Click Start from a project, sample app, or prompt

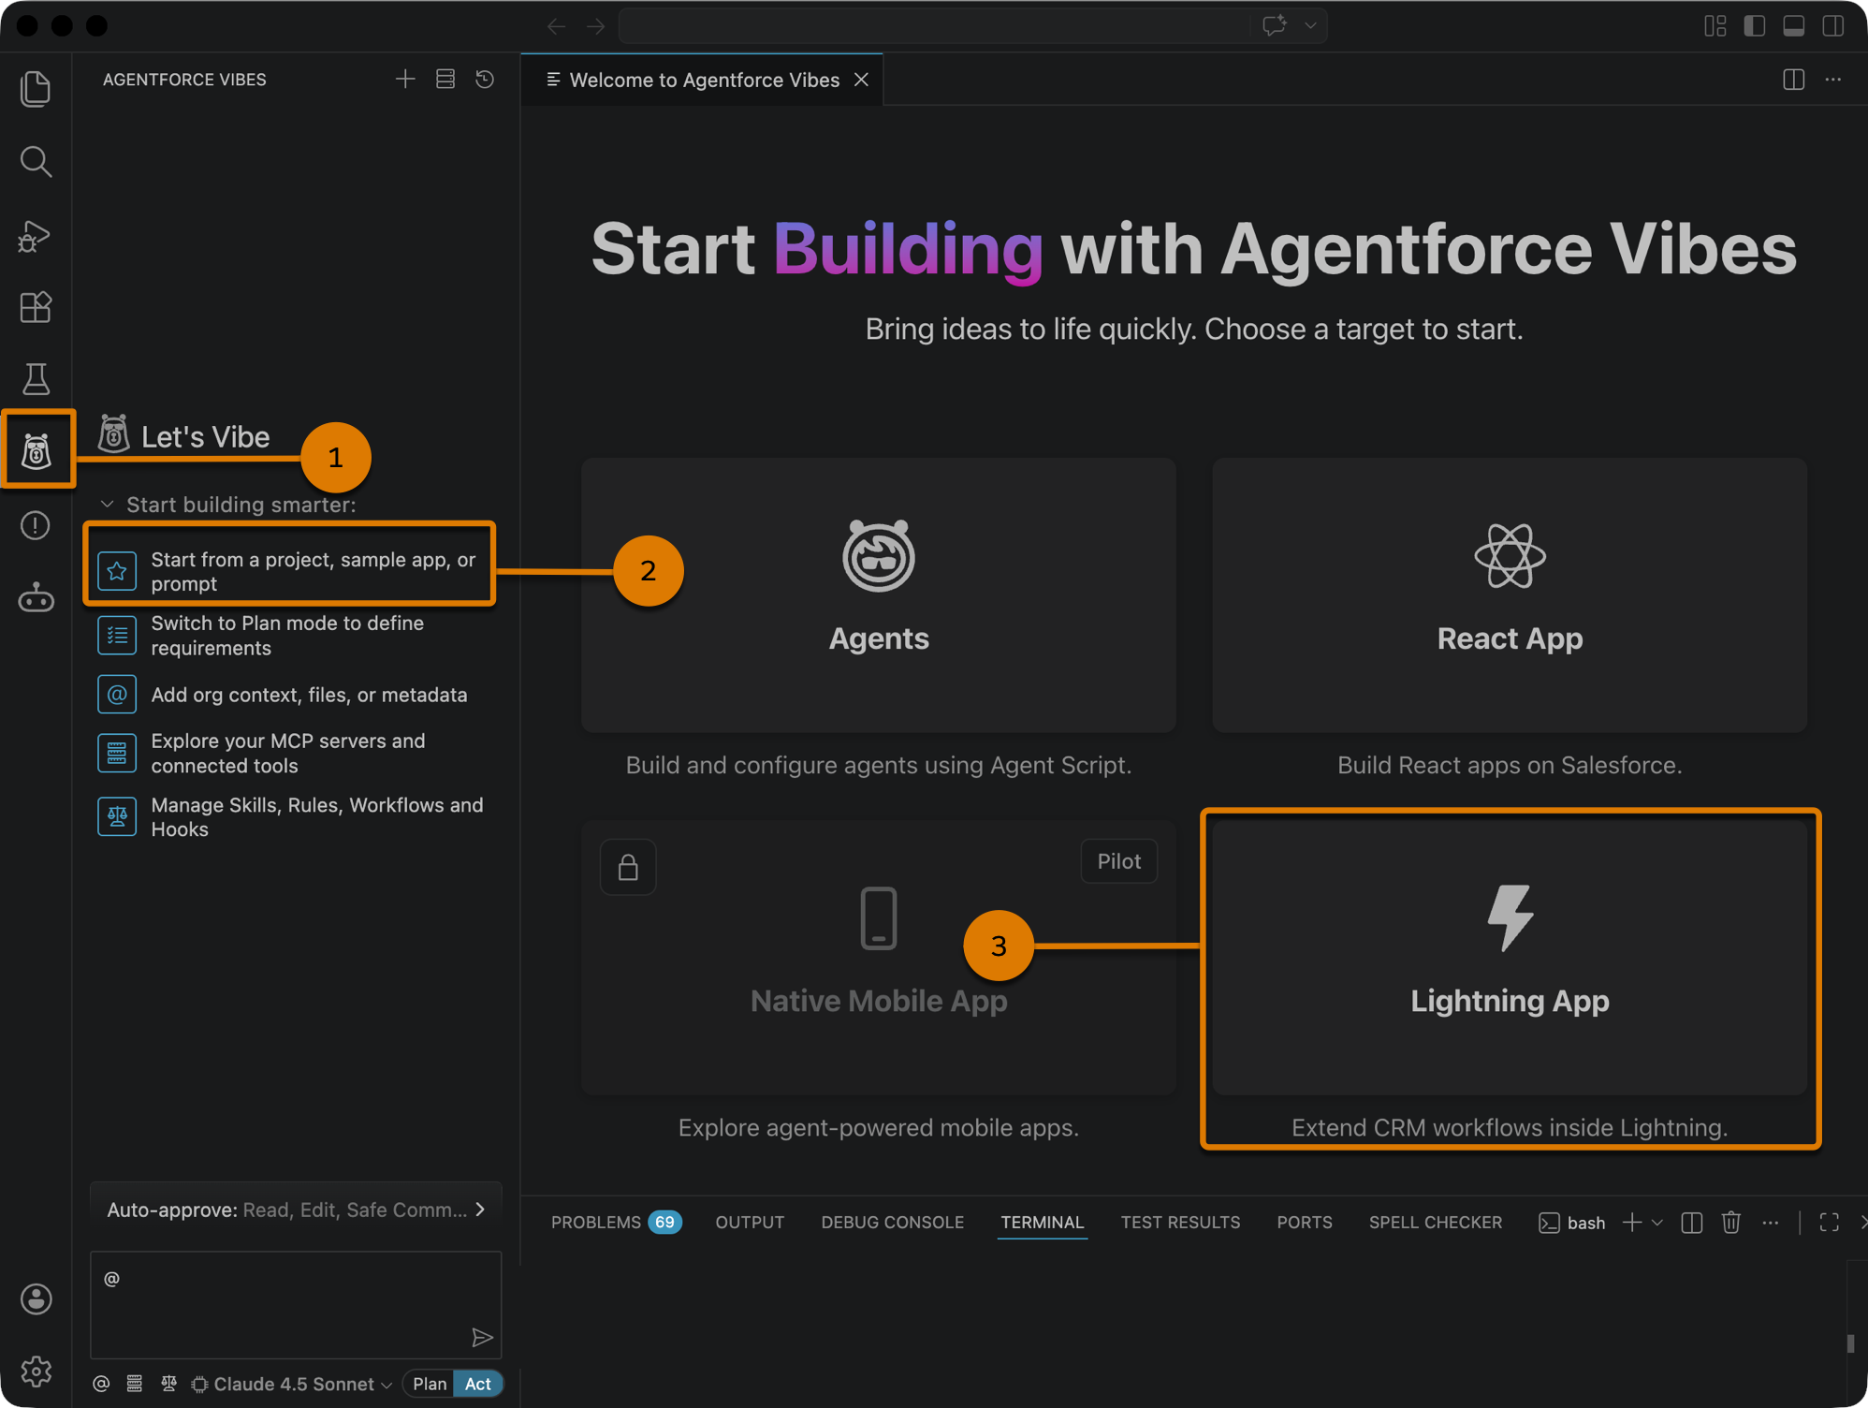pos(290,571)
